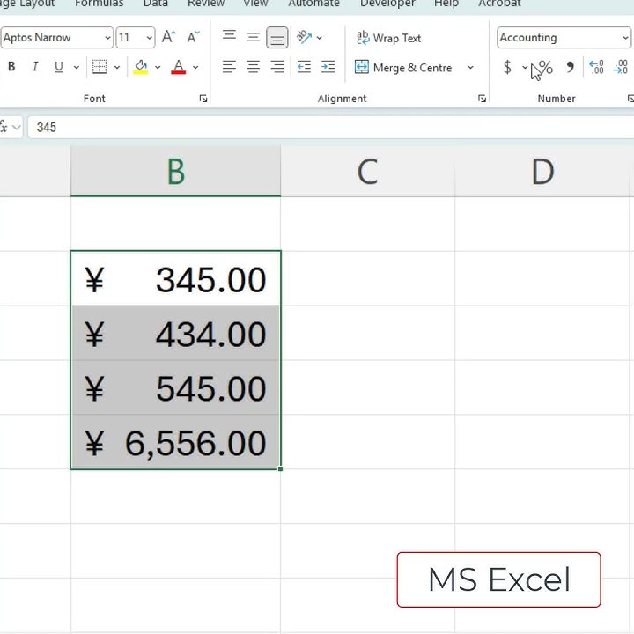Viewport: 634px width, 634px height.
Task: Open the Help tab
Action: 446,4
